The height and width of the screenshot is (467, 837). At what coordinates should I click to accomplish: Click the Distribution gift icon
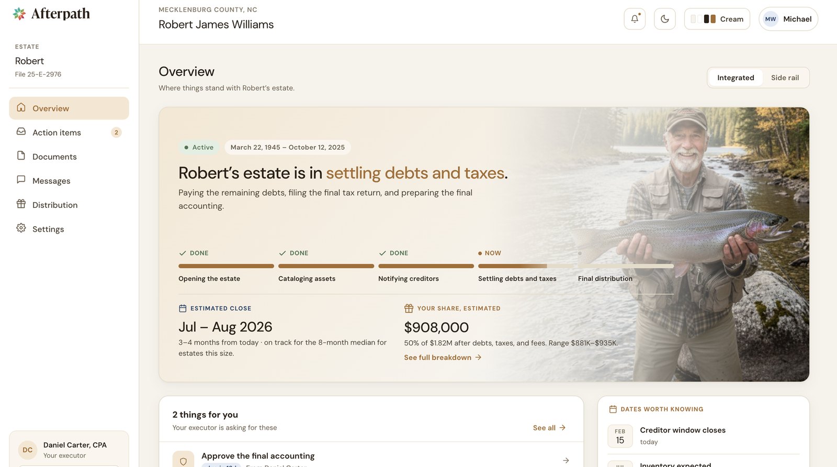pos(21,204)
